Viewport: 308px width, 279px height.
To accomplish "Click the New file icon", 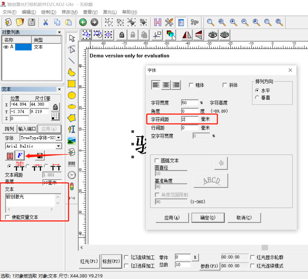I will tap(8, 22).
